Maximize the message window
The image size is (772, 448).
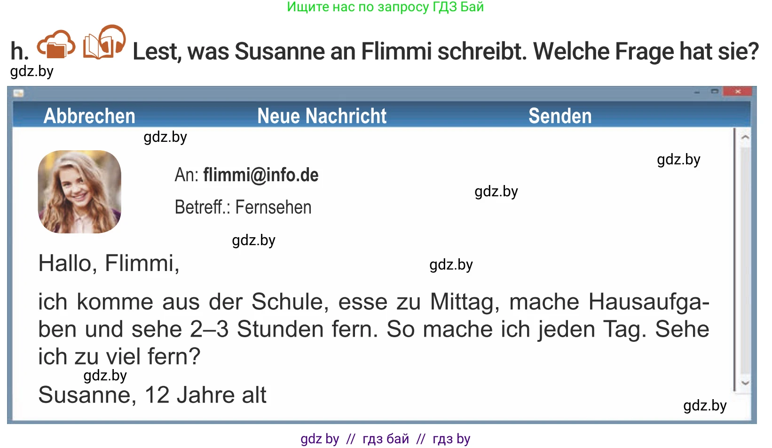715,92
